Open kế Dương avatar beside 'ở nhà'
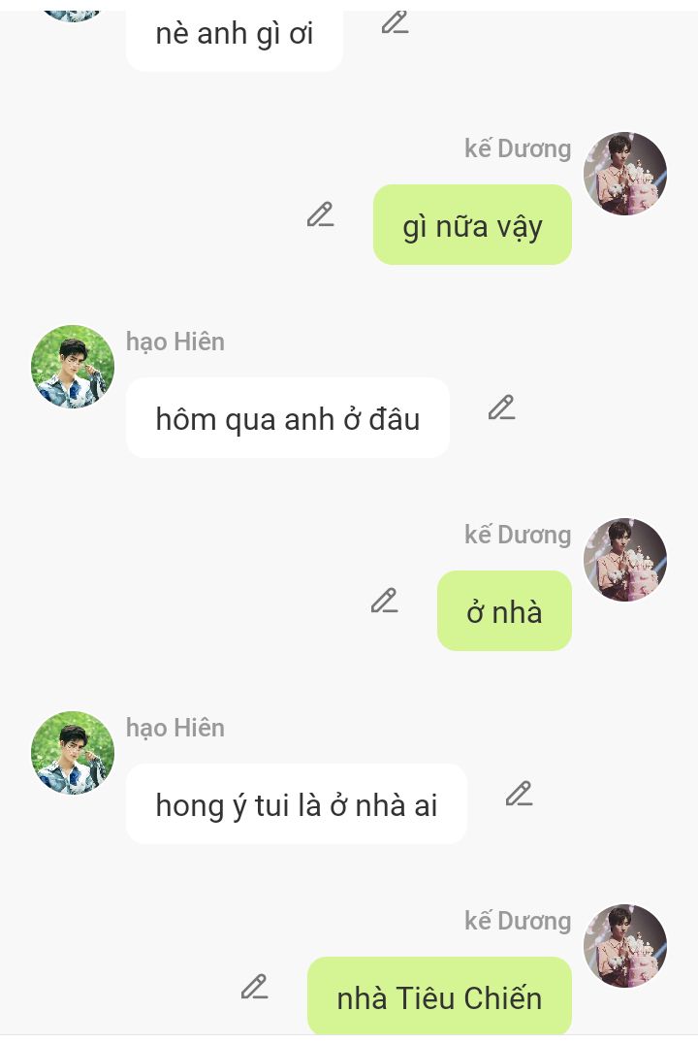 click(x=624, y=560)
